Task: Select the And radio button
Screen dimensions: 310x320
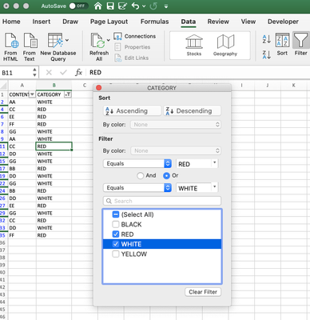Action: tap(140, 176)
